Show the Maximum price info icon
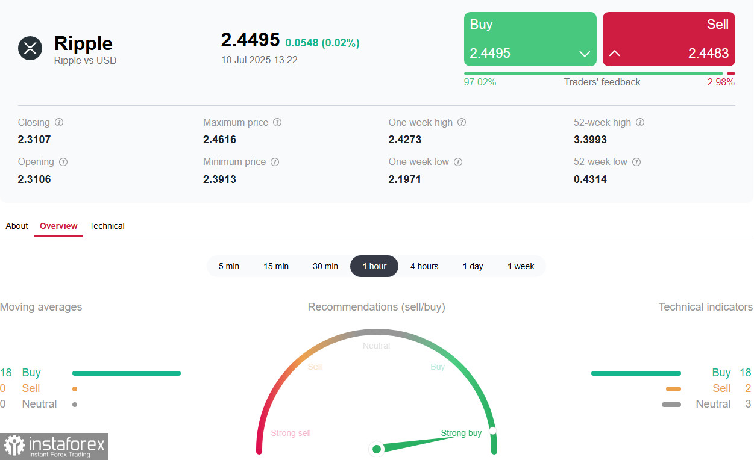Viewport: 754px width, 460px height. tap(277, 122)
